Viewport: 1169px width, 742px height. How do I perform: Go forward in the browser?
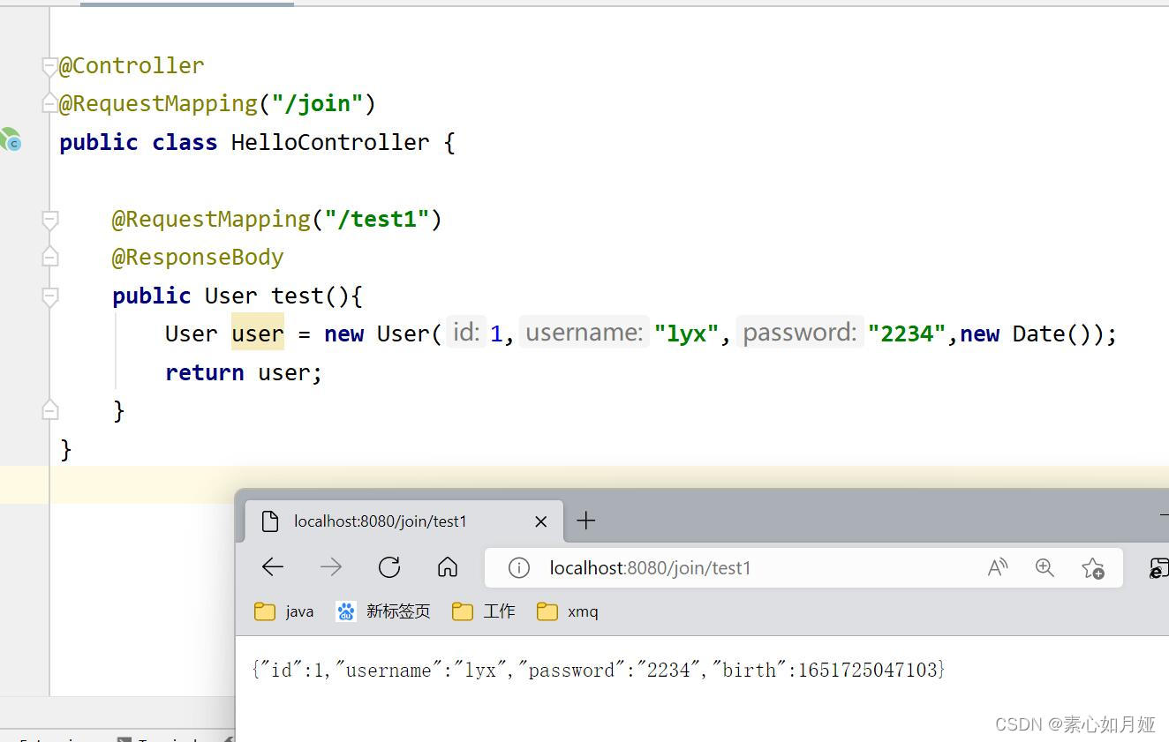pyautogui.click(x=331, y=567)
